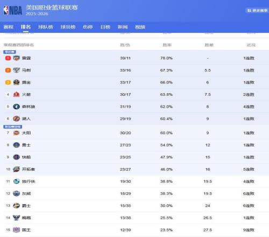Click the 马刺 team name
The image size is (269, 237).
[26, 70]
